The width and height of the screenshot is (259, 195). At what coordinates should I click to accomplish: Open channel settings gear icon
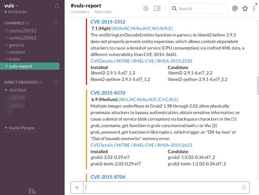(146, 8)
